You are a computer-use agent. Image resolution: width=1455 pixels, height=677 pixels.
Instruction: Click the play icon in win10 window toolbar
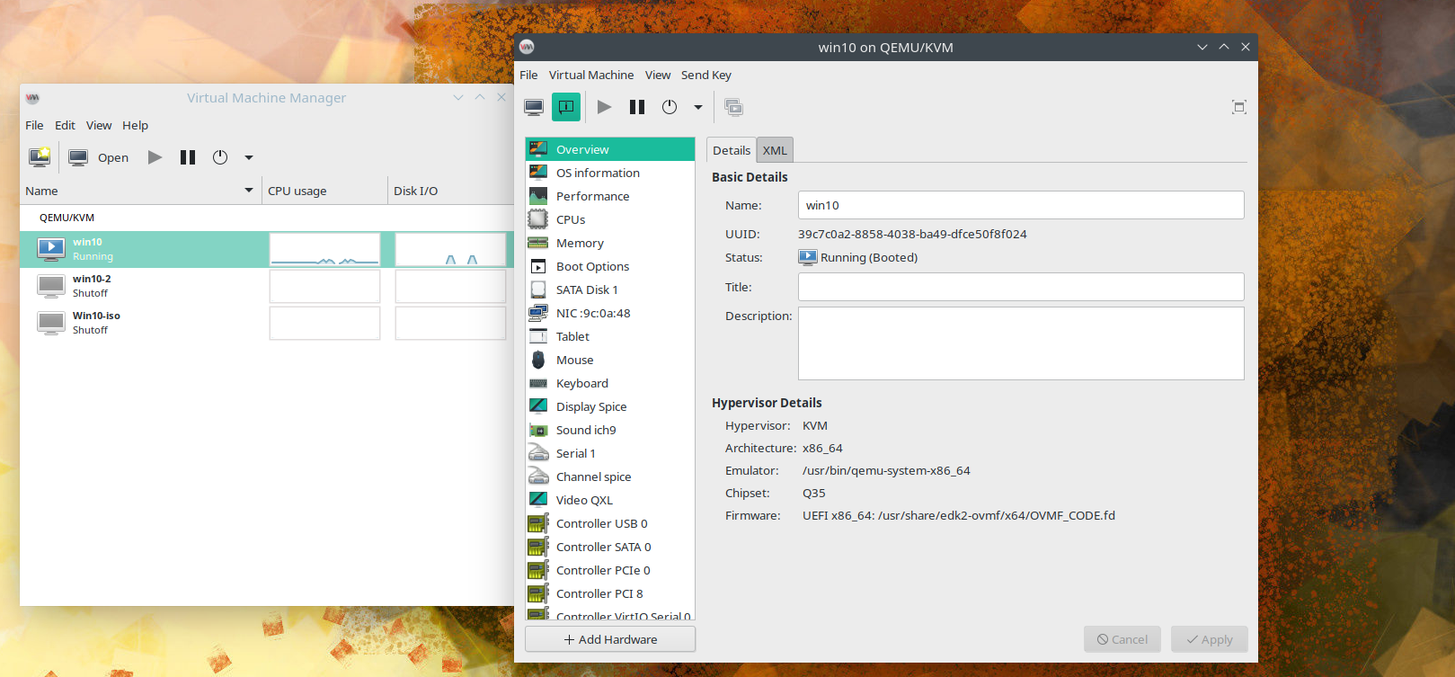tap(605, 107)
